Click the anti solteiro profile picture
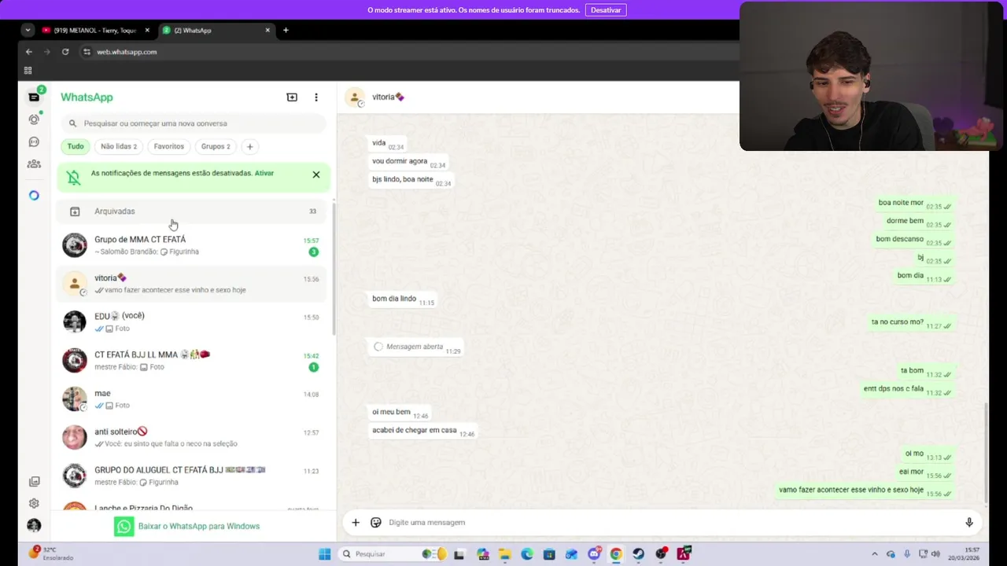 75,437
